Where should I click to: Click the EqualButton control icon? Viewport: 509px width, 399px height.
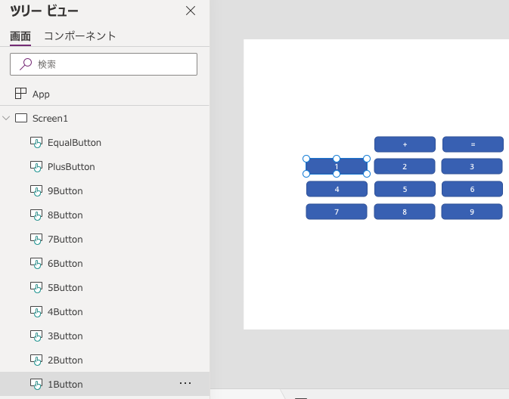(36, 142)
